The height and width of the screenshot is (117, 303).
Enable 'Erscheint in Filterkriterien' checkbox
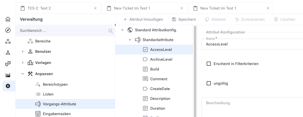tap(209, 64)
